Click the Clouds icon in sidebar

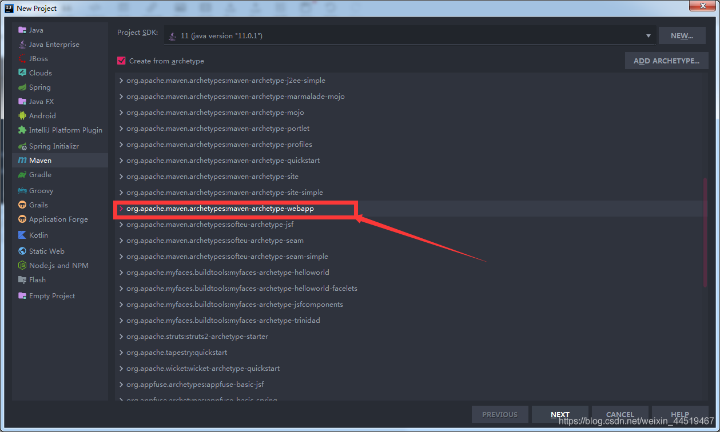(22, 73)
